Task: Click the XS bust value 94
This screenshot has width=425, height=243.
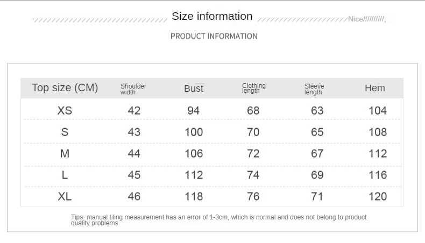Action: pyautogui.click(x=193, y=111)
